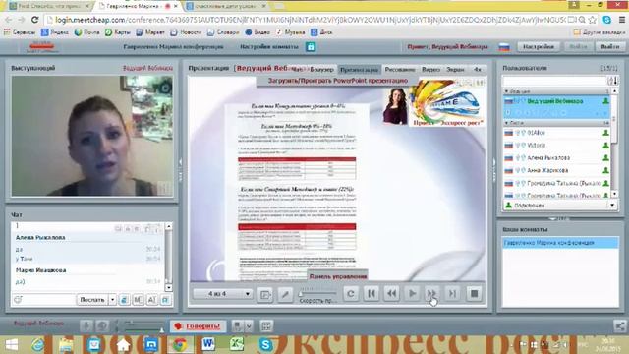Viewport: 629px width, 354px height.
Task: Click Загрузить/Проиграть PowerPoint презентацию
Action: click(x=338, y=81)
